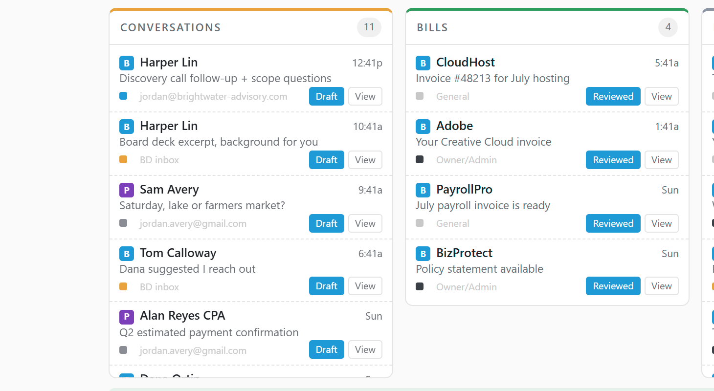Click dark Owner/Admin dot under Adobe
The height and width of the screenshot is (391, 714).
[x=420, y=159]
